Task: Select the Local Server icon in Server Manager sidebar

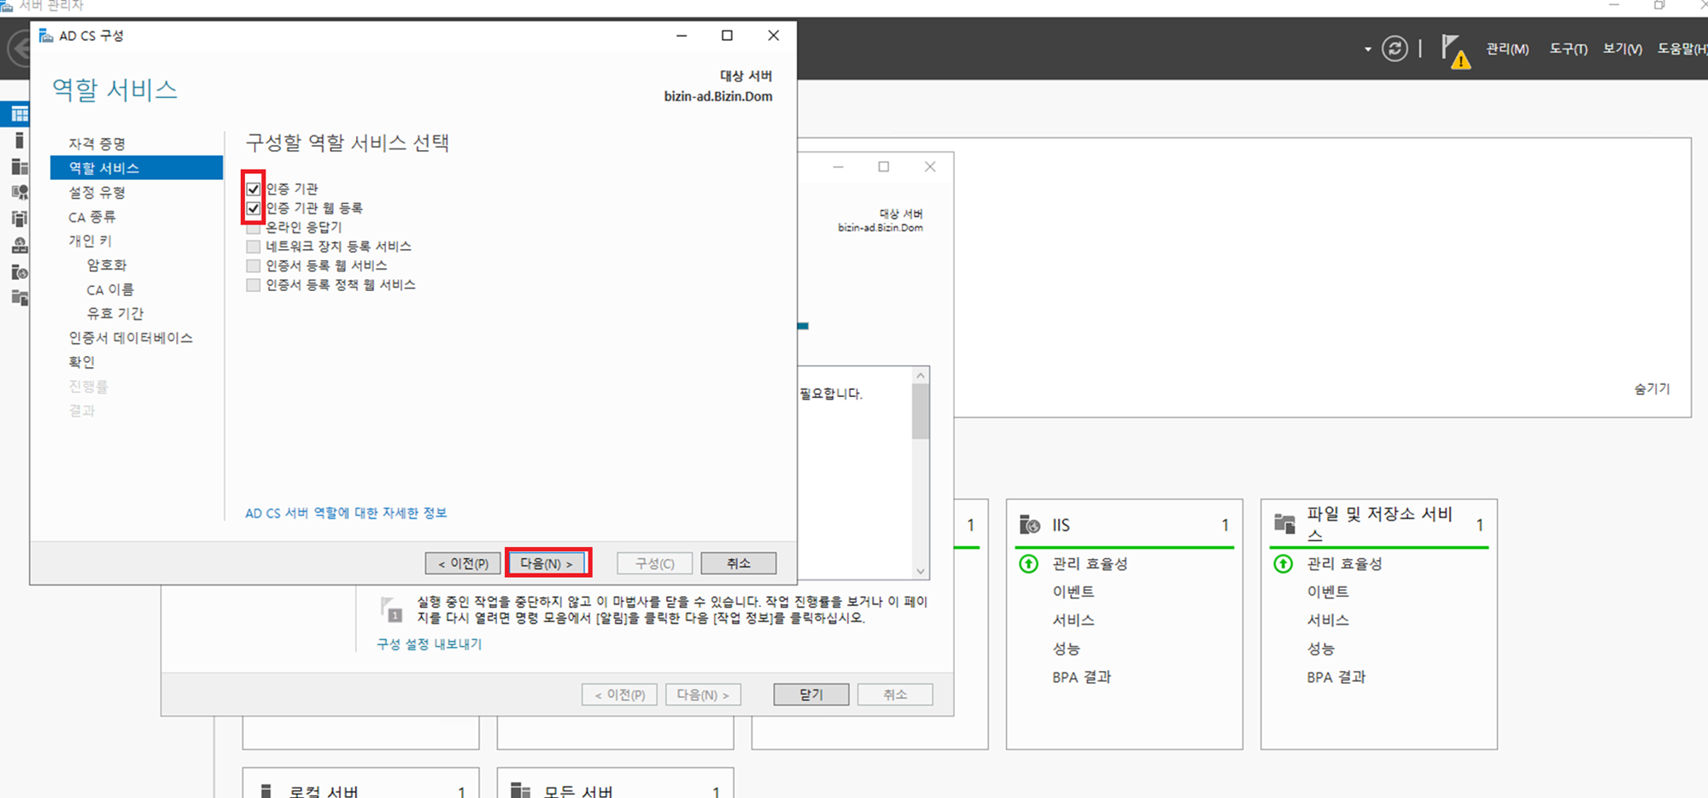Action: click(19, 140)
